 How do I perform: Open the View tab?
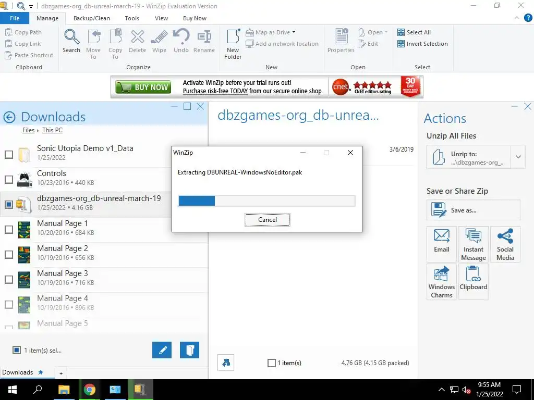[x=161, y=18]
